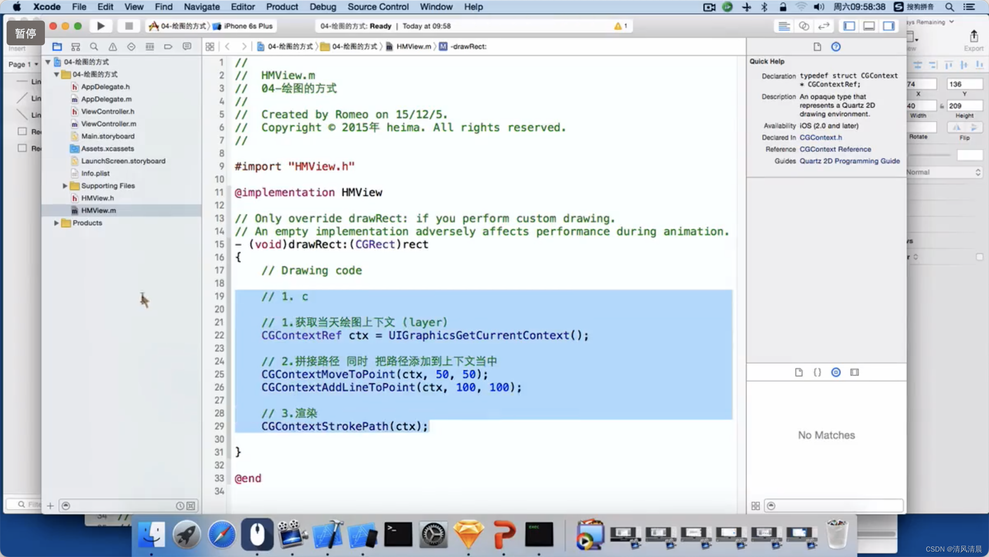Go forward in editor history
989x557 pixels.
(x=244, y=47)
